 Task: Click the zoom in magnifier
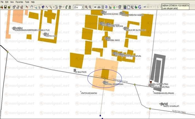click(86, 7)
